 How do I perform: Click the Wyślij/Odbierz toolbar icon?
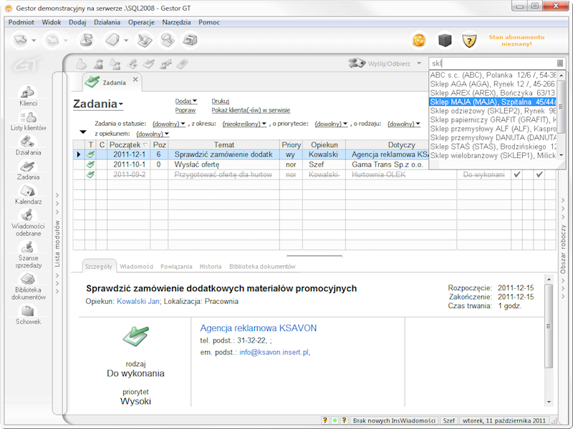(358, 63)
